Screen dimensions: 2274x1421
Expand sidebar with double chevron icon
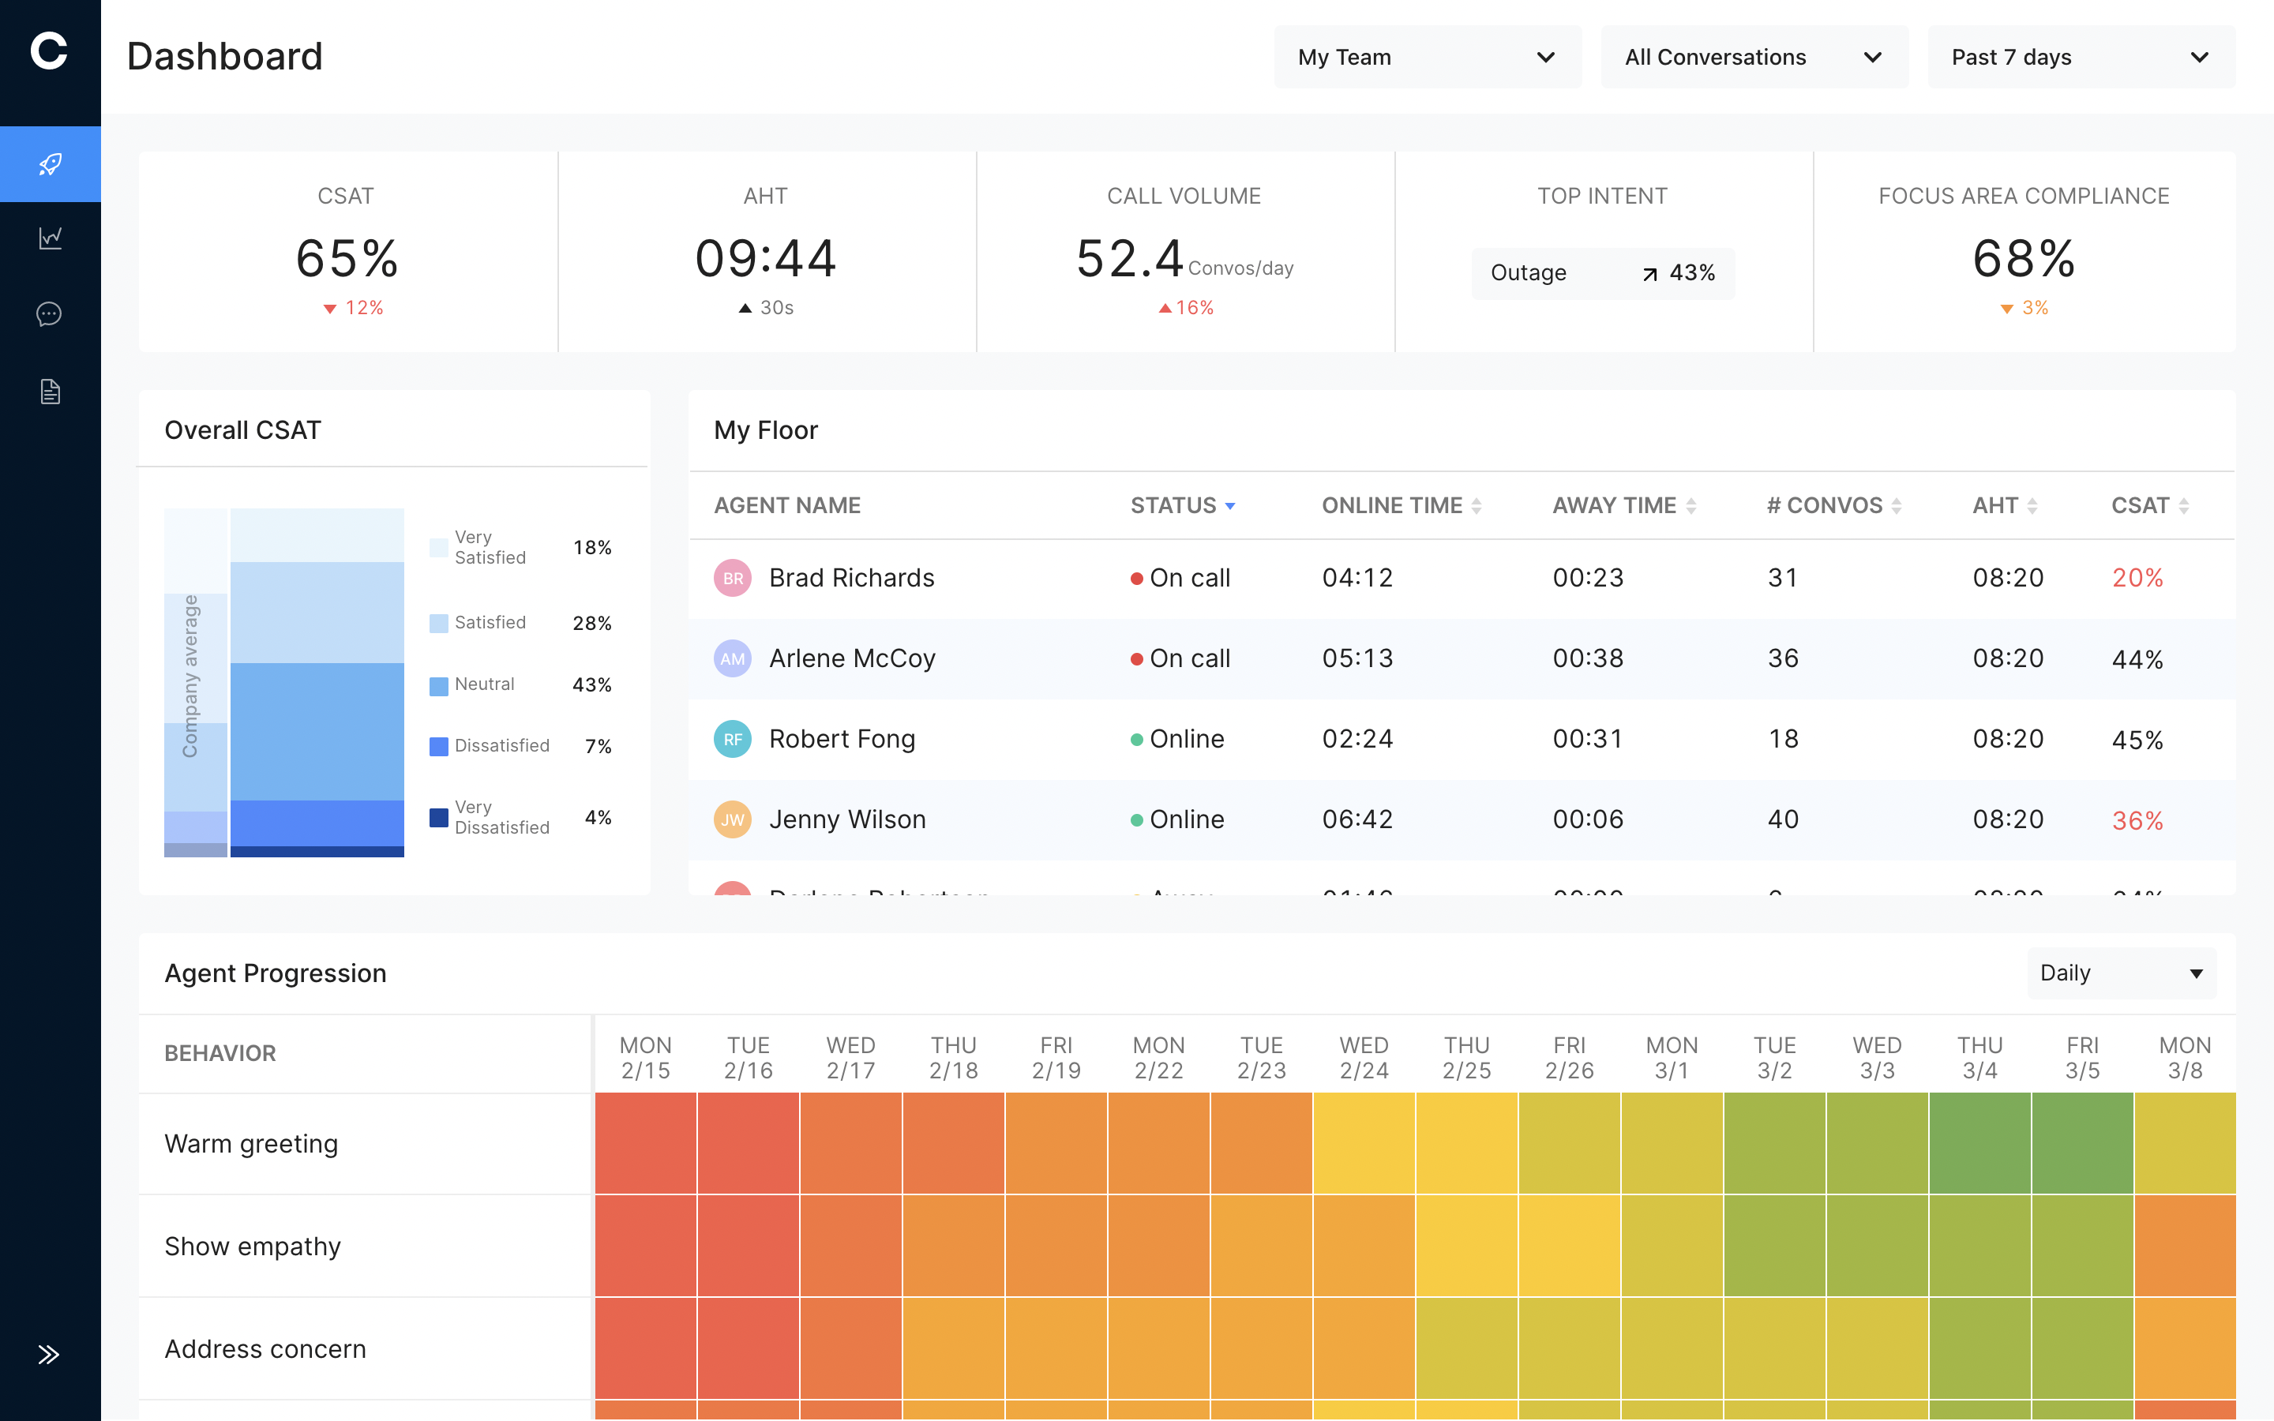tap(49, 1354)
